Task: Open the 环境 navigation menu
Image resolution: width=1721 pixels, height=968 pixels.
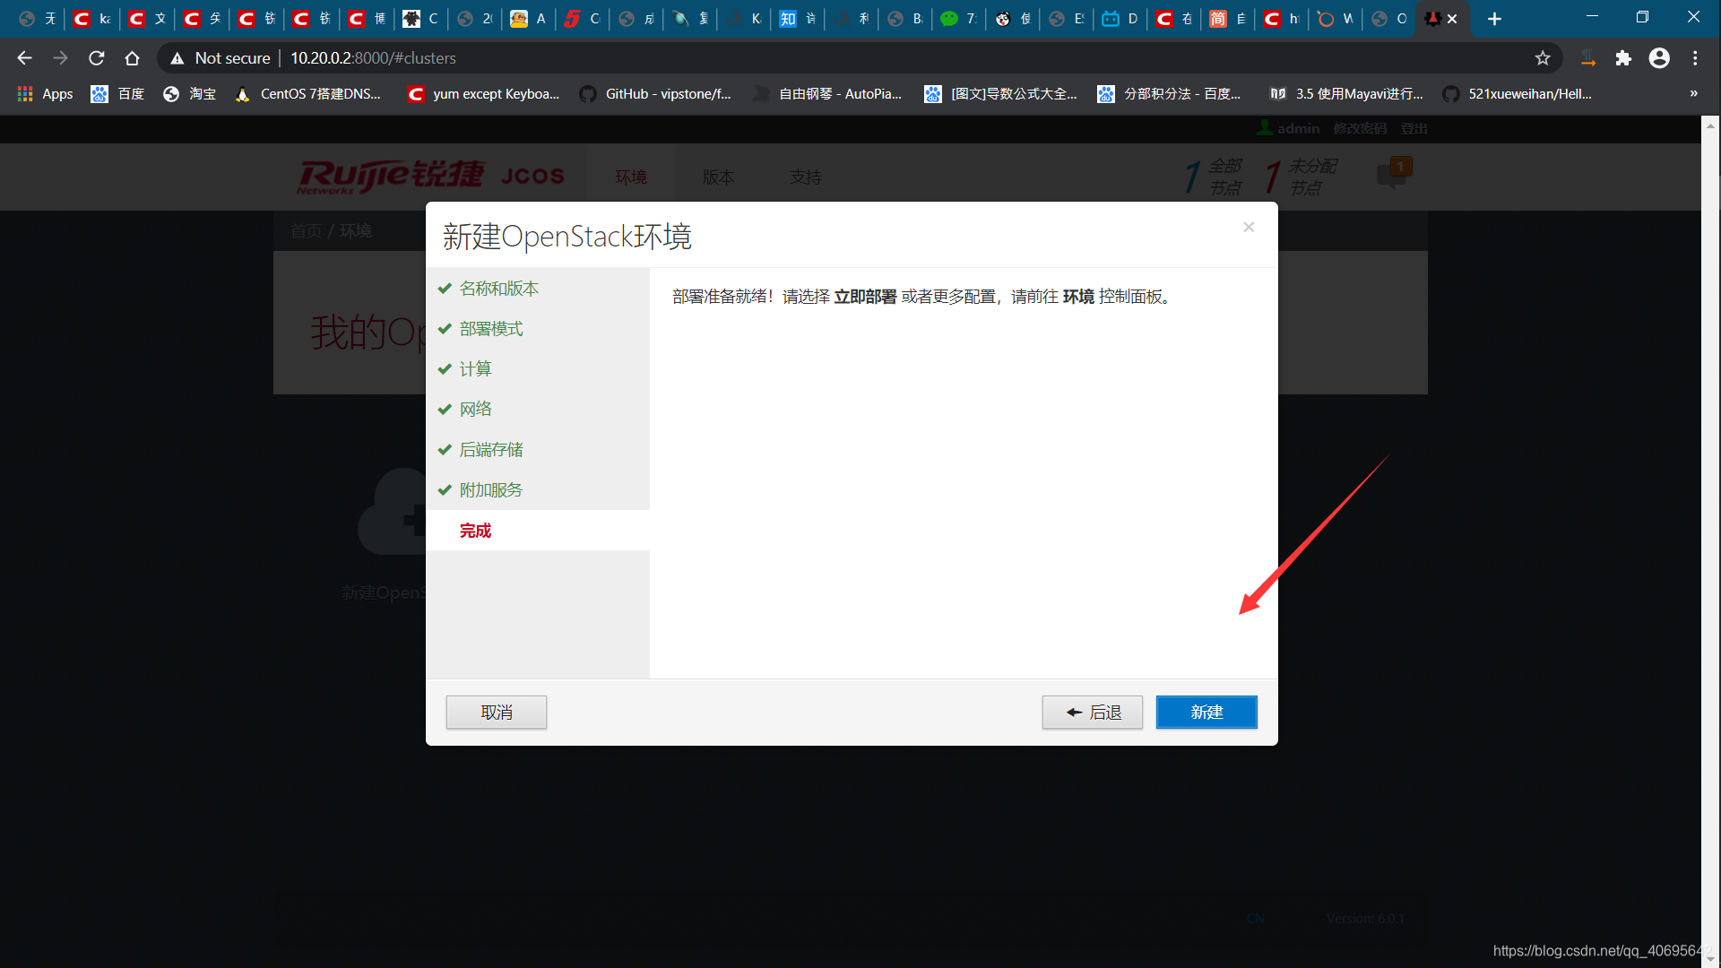Action: (631, 177)
